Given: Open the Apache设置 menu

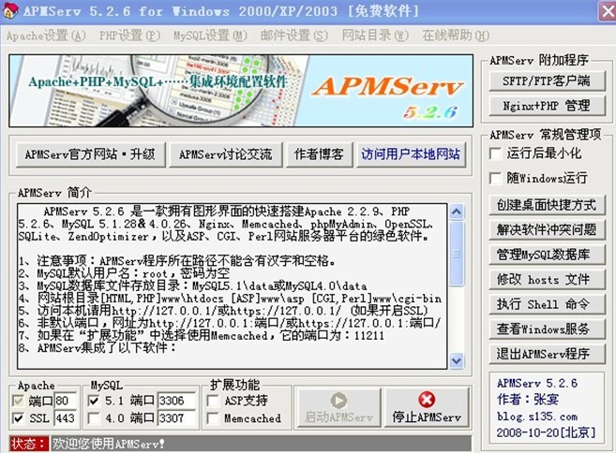Looking at the screenshot, I should click(x=46, y=36).
